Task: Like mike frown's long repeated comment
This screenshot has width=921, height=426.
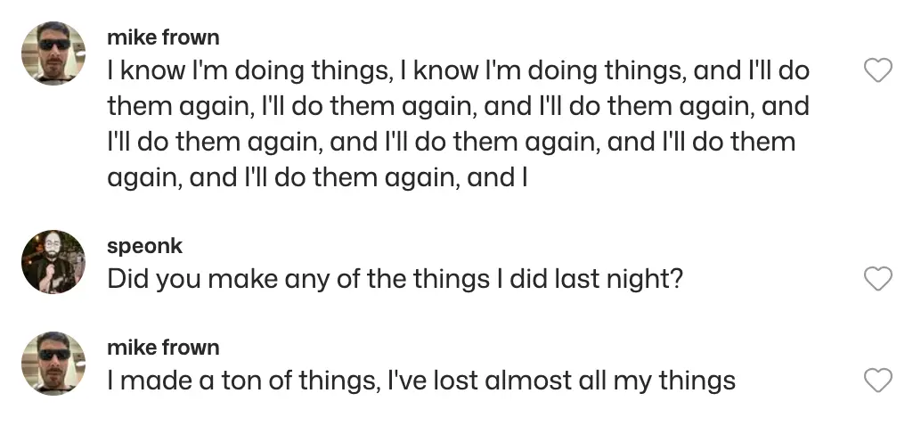Action: (x=878, y=71)
